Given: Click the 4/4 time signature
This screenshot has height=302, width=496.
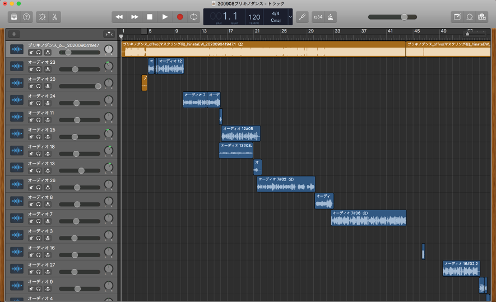Looking at the screenshot, I should pyautogui.click(x=276, y=13).
